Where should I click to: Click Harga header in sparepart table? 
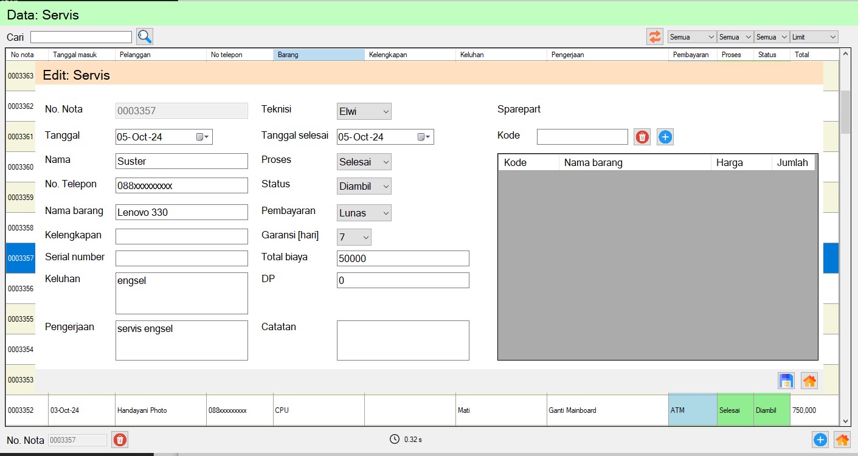pyautogui.click(x=742, y=162)
